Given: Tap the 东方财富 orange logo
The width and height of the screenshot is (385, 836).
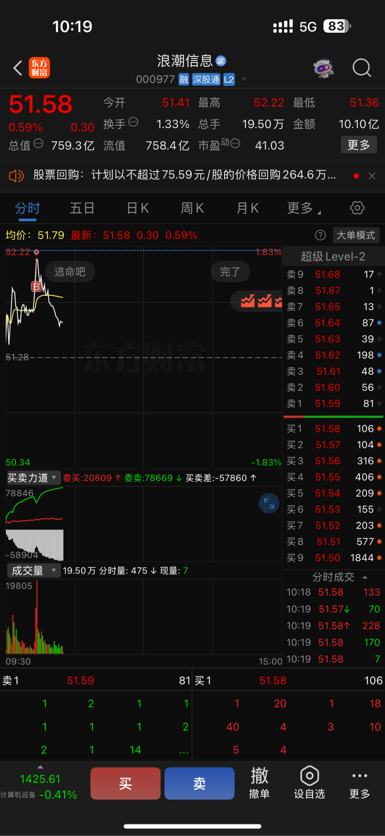Looking at the screenshot, I should (x=40, y=68).
